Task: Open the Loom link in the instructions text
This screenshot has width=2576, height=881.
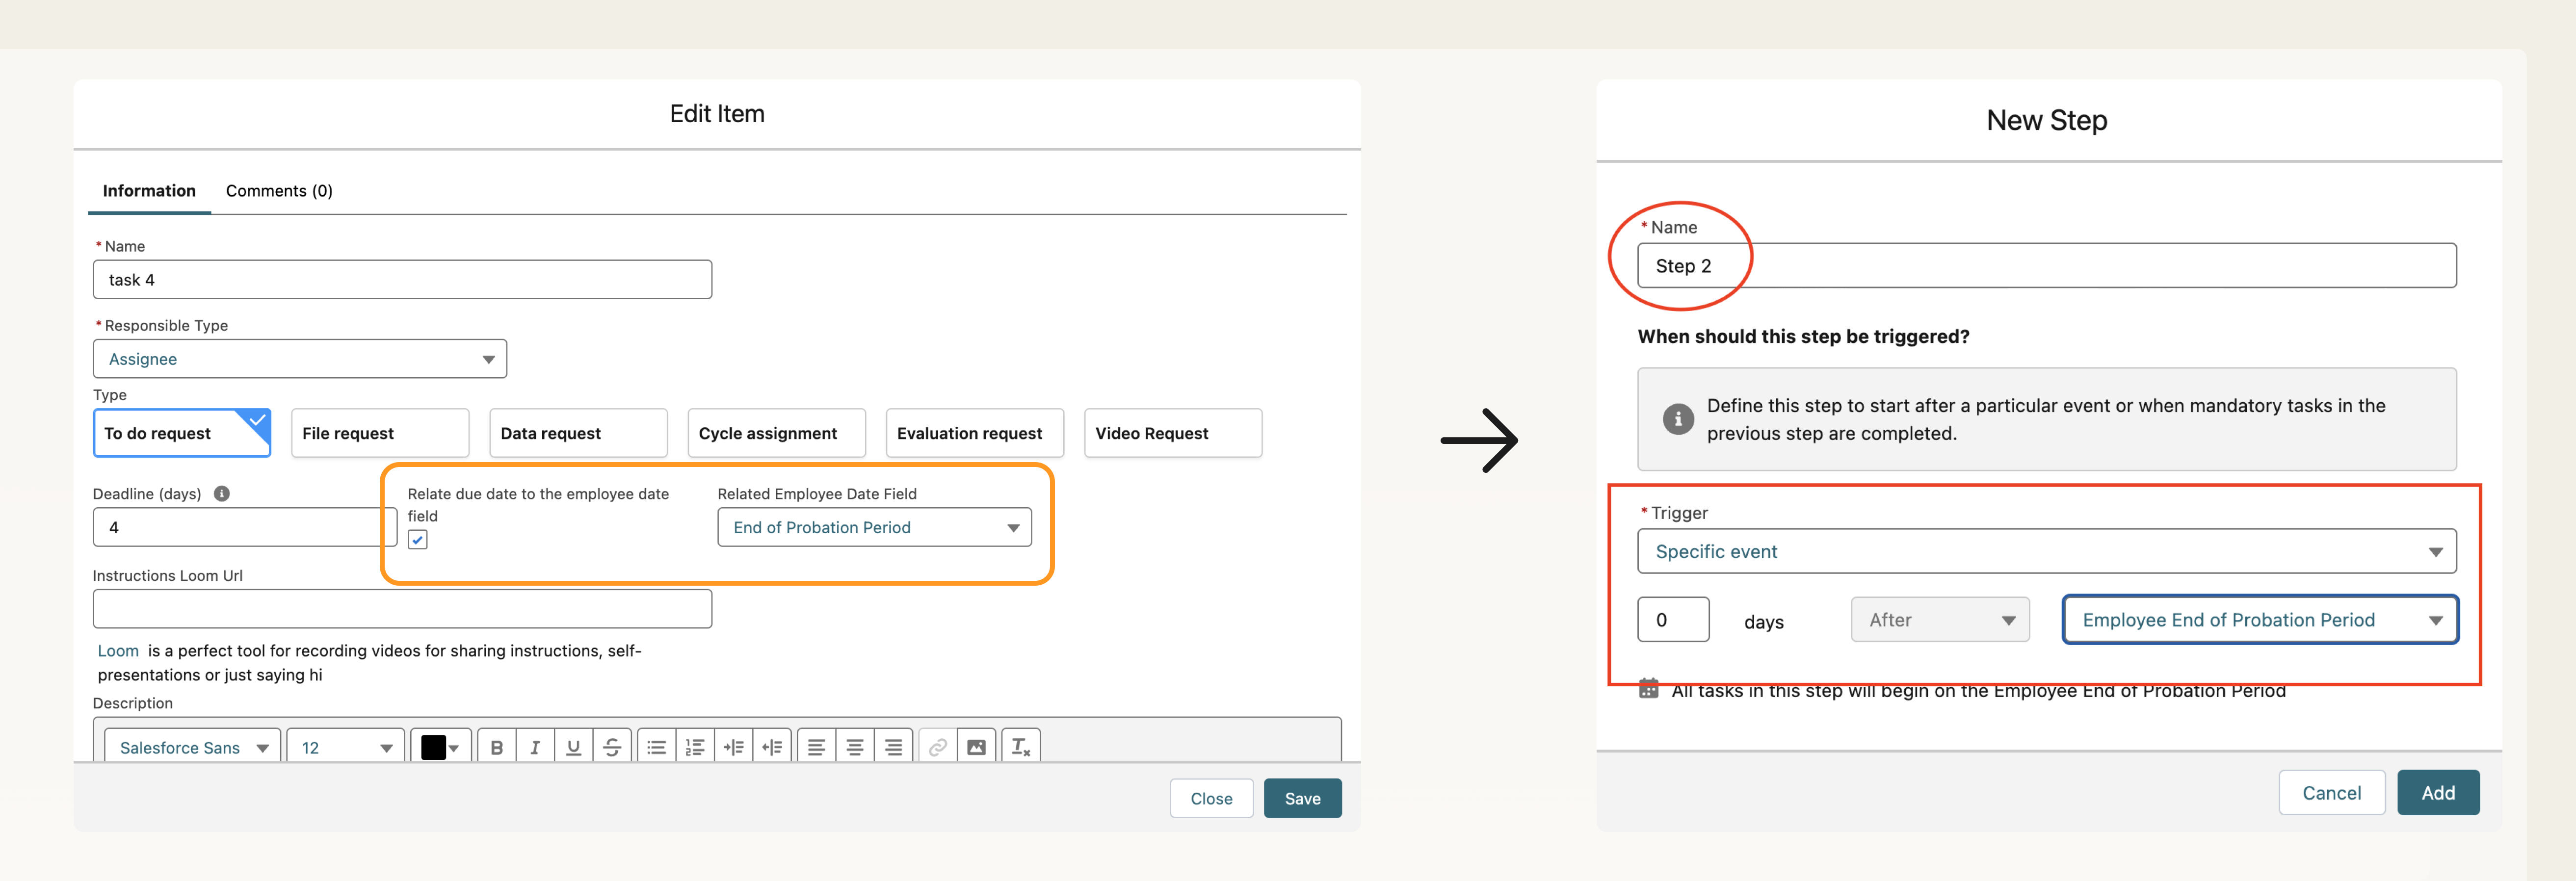Action: tap(117, 650)
